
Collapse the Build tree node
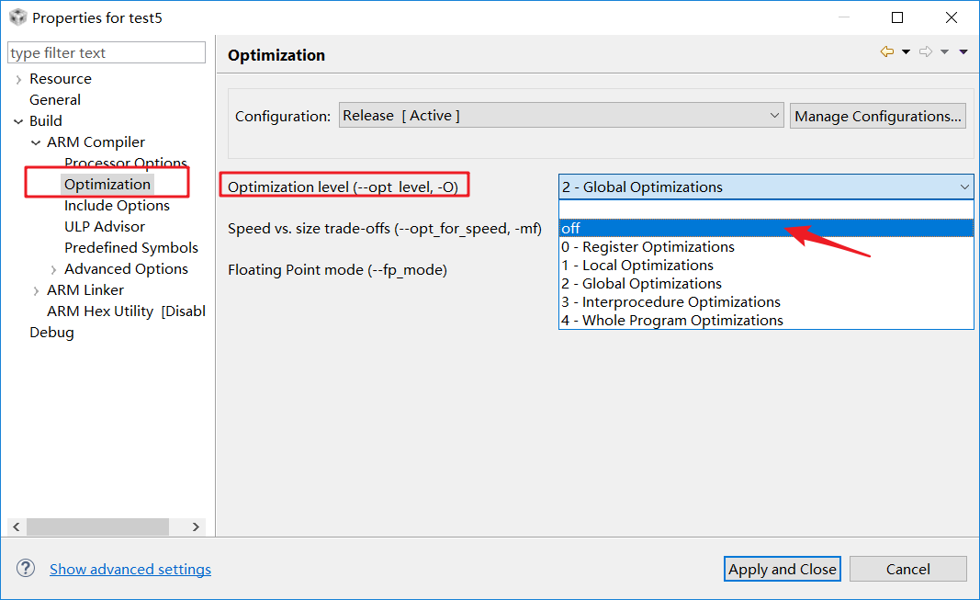tap(18, 121)
